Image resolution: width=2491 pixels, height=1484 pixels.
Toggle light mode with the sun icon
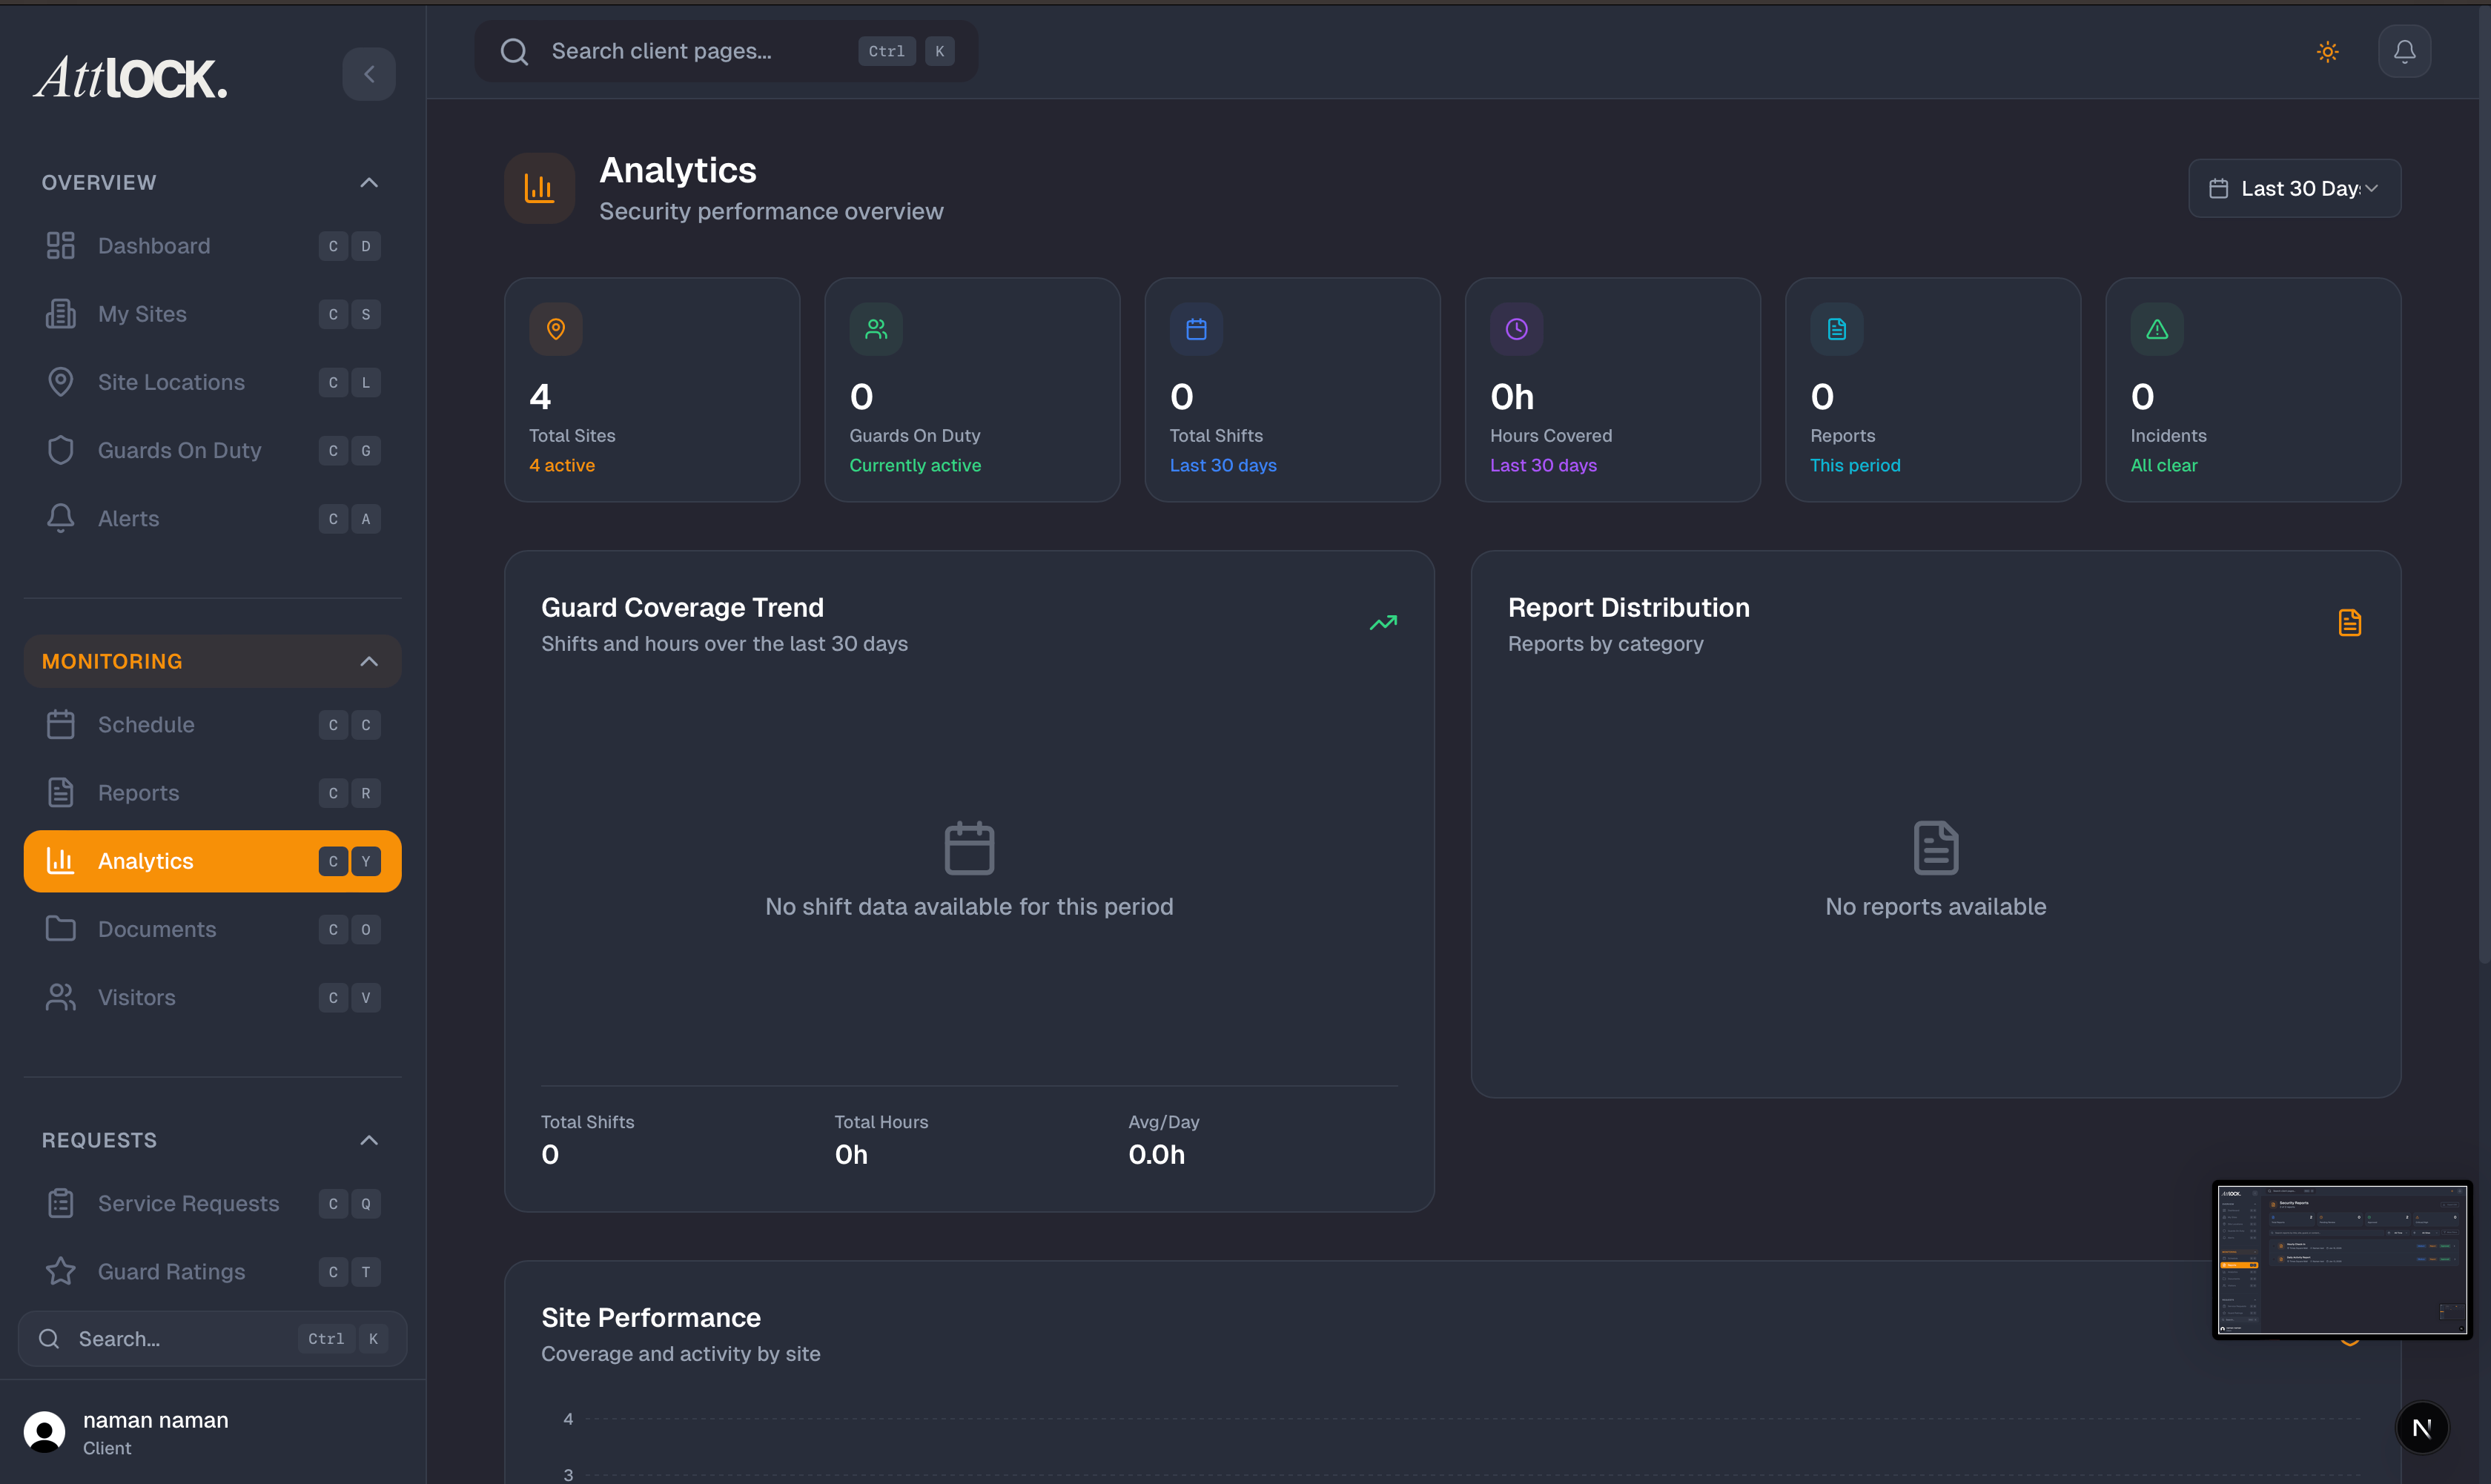coord(2328,51)
